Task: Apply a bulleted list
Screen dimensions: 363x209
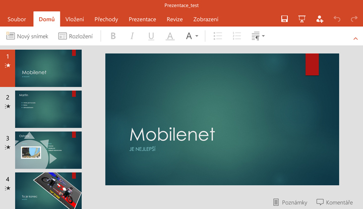Action: pos(218,36)
